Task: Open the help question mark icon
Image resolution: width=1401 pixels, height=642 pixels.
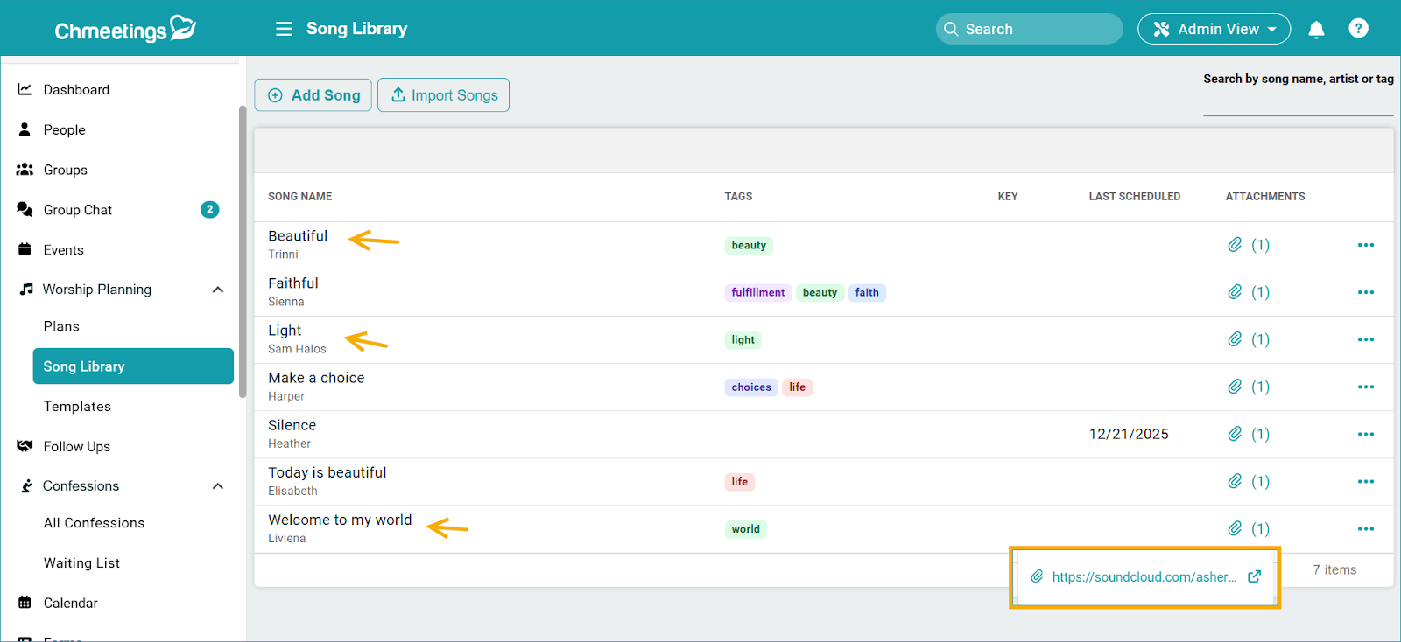Action: click(1358, 29)
